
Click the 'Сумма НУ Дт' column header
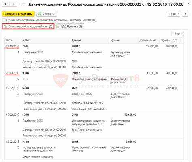[149, 40]
